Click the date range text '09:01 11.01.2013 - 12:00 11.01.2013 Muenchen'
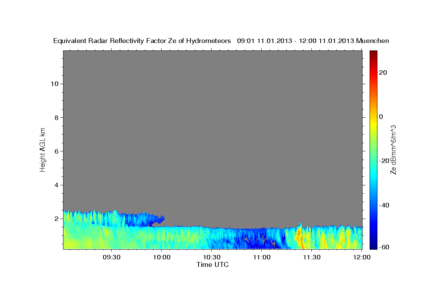 pyautogui.click(x=313, y=41)
